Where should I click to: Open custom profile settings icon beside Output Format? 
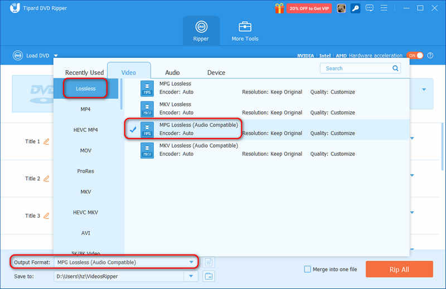(209, 262)
